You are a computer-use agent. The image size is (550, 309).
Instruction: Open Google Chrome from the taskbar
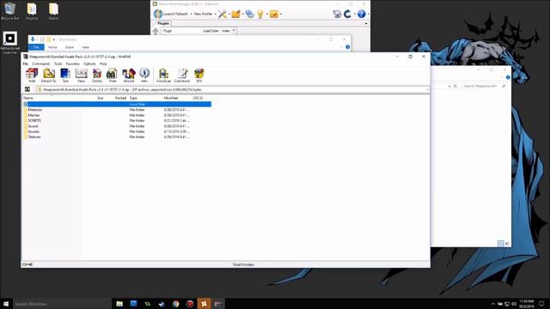pyautogui.click(x=175, y=304)
